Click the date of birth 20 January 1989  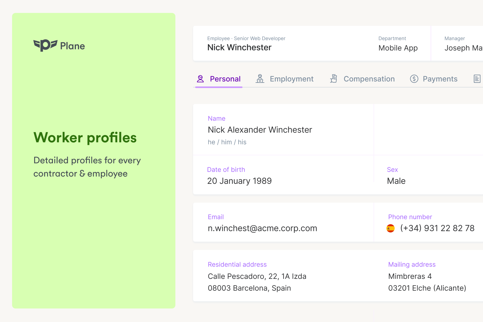(239, 181)
